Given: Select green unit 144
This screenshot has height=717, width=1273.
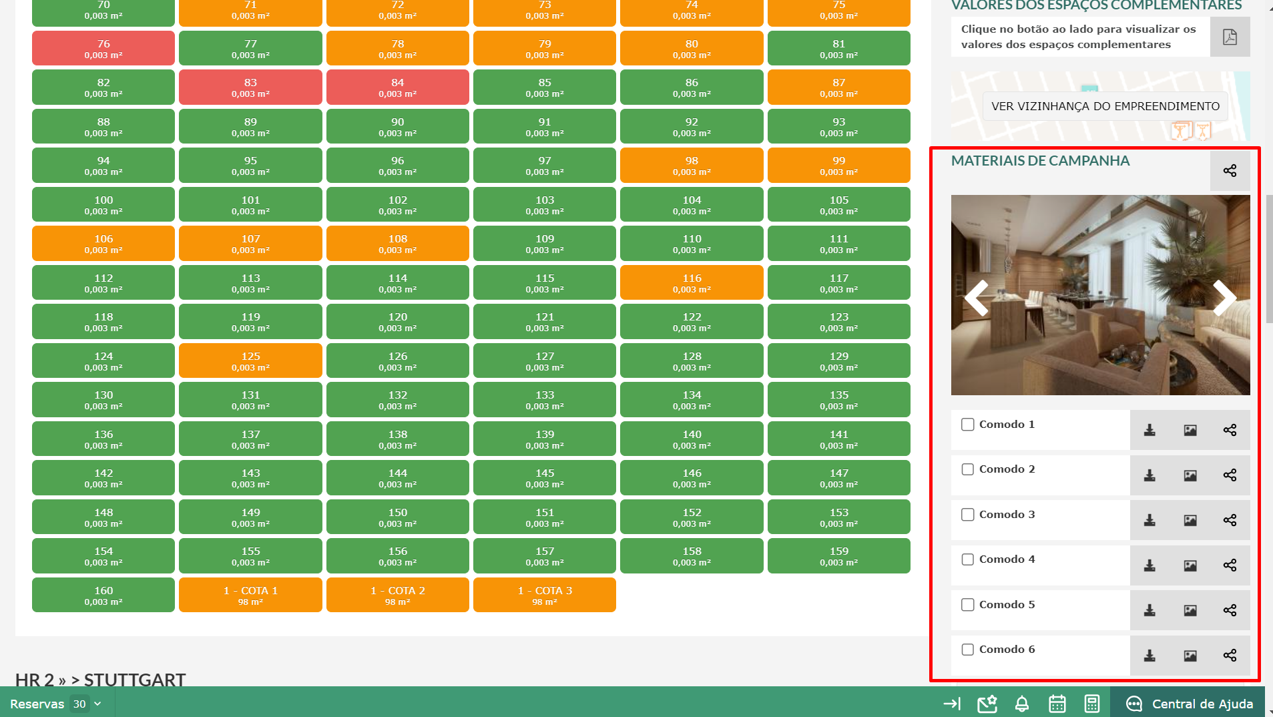Looking at the screenshot, I should pyautogui.click(x=398, y=477).
